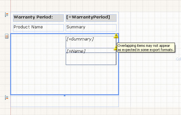Screen dimensions: 181x115
Task: Select the [=WarrantyPeriod] expression textbox
Action: tap(91, 18)
